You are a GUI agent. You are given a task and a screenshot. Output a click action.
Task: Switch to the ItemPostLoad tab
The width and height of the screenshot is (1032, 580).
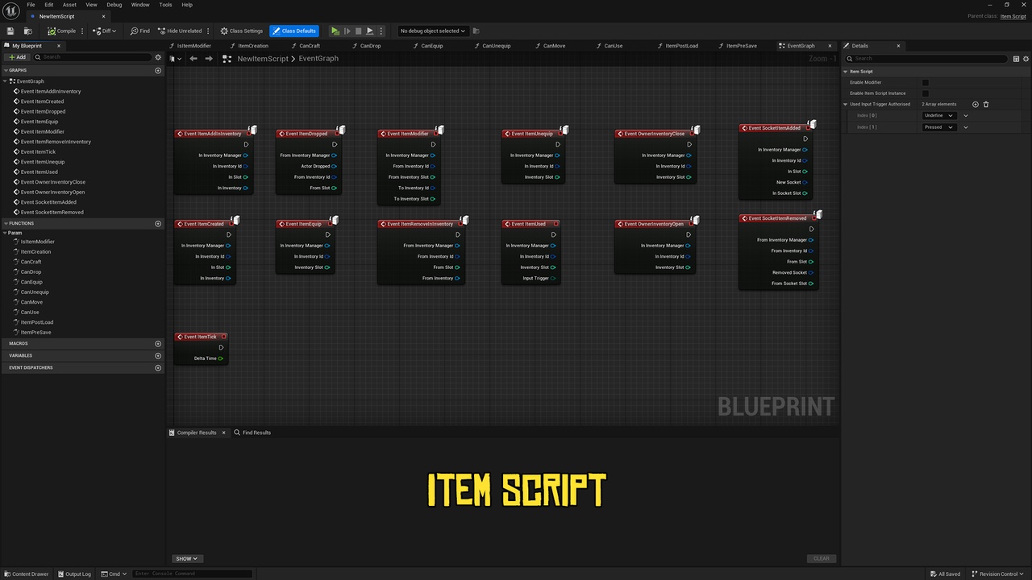[x=682, y=46]
